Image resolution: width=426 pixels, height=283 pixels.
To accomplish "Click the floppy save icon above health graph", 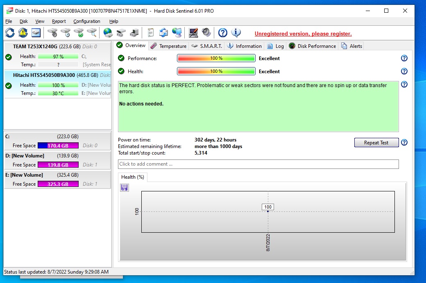I will (x=125, y=188).
